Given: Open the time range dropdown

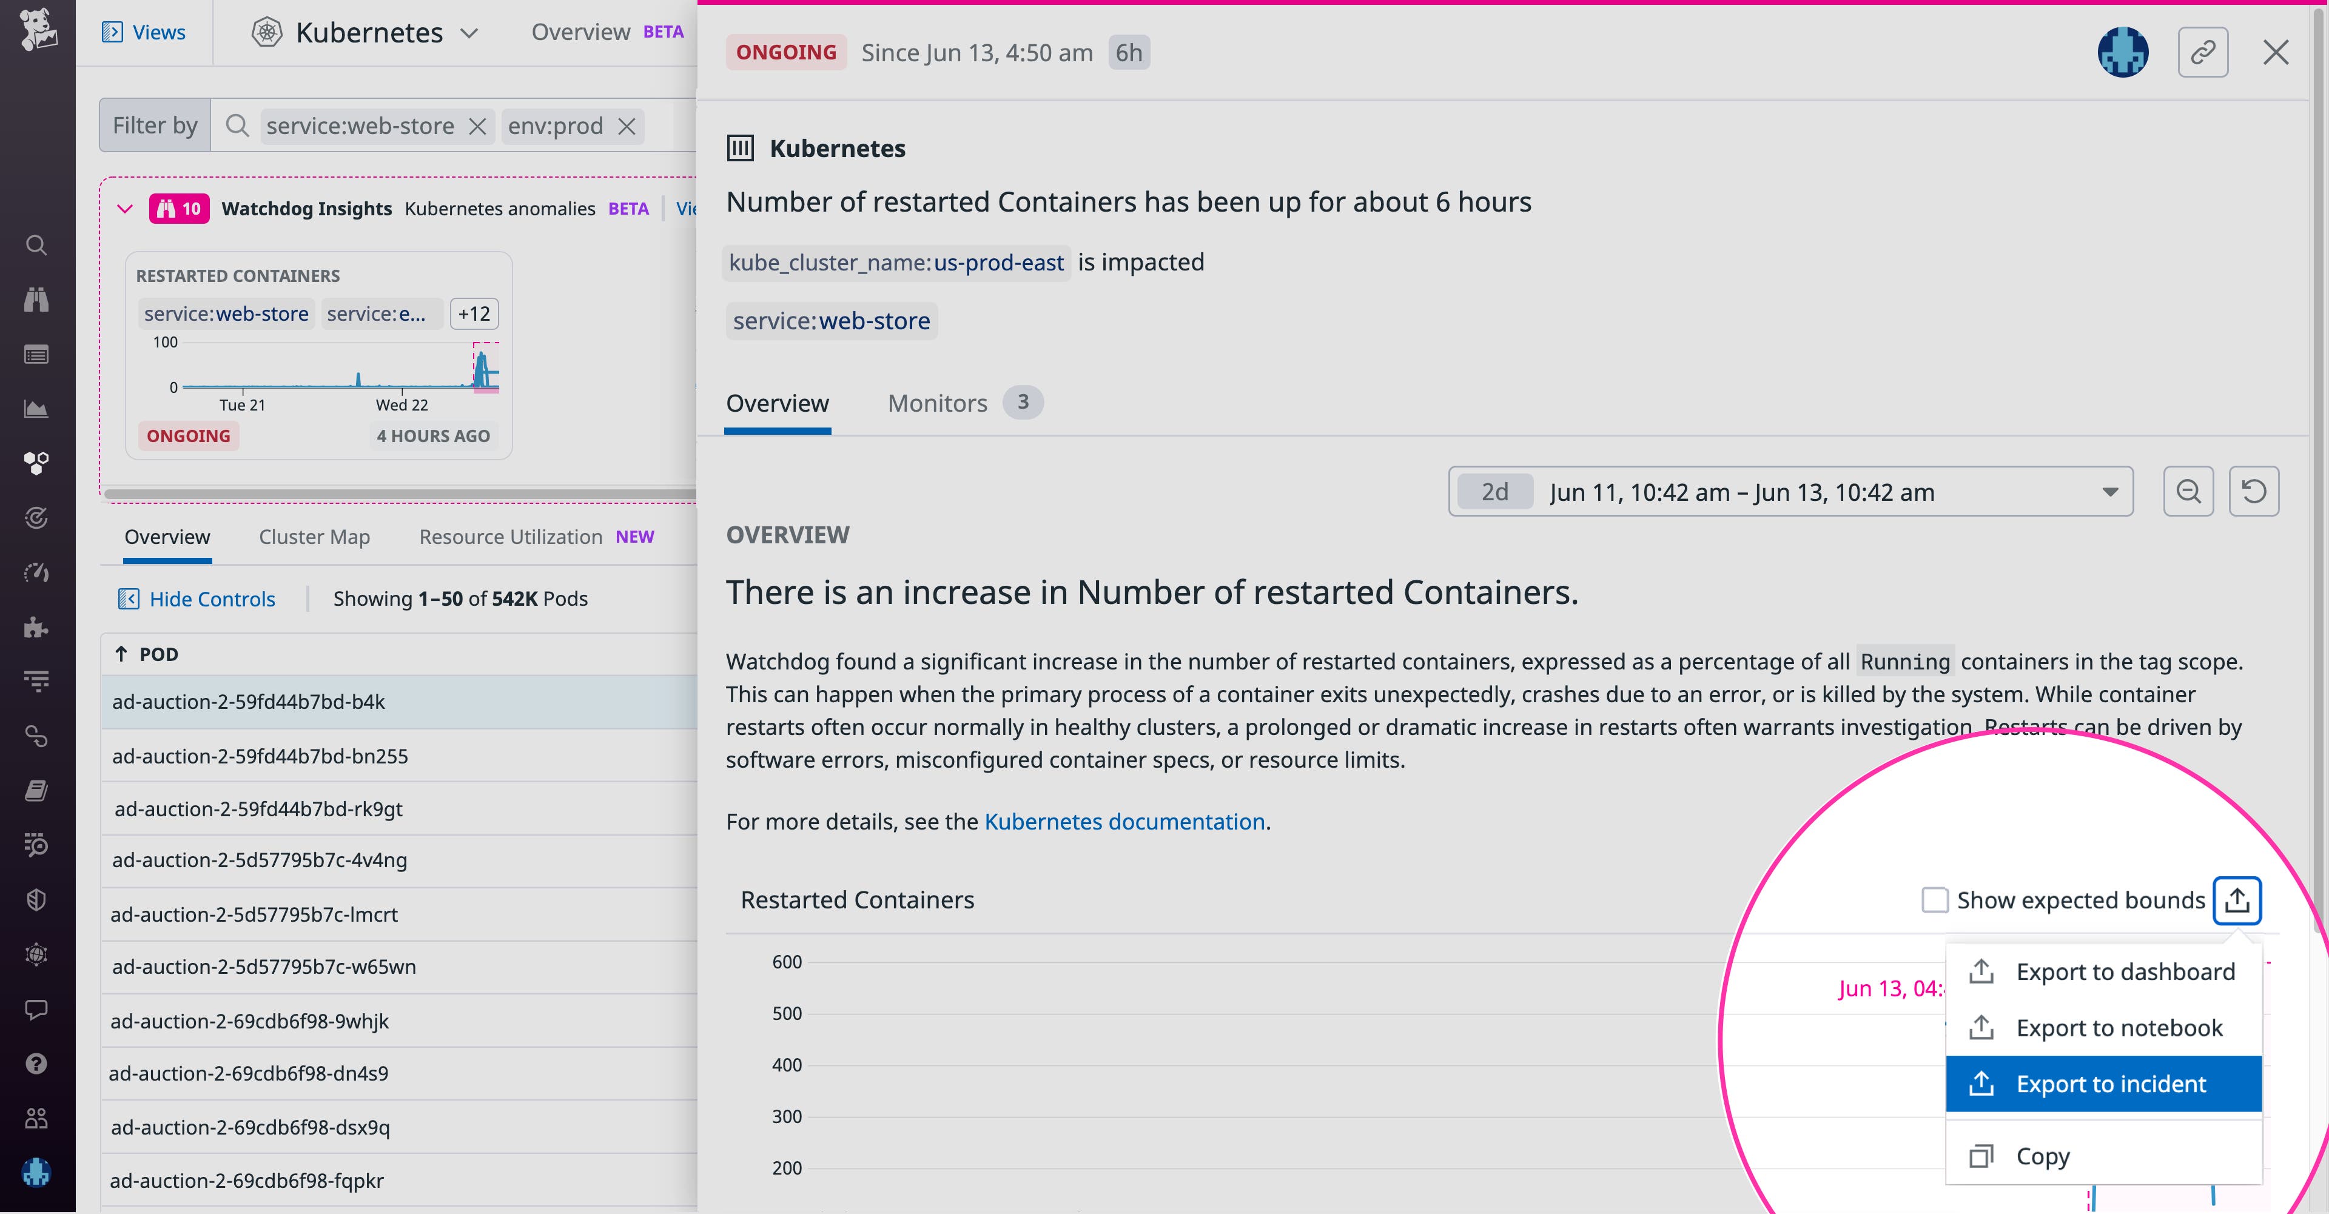Looking at the screenshot, I should tap(2109, 492).
